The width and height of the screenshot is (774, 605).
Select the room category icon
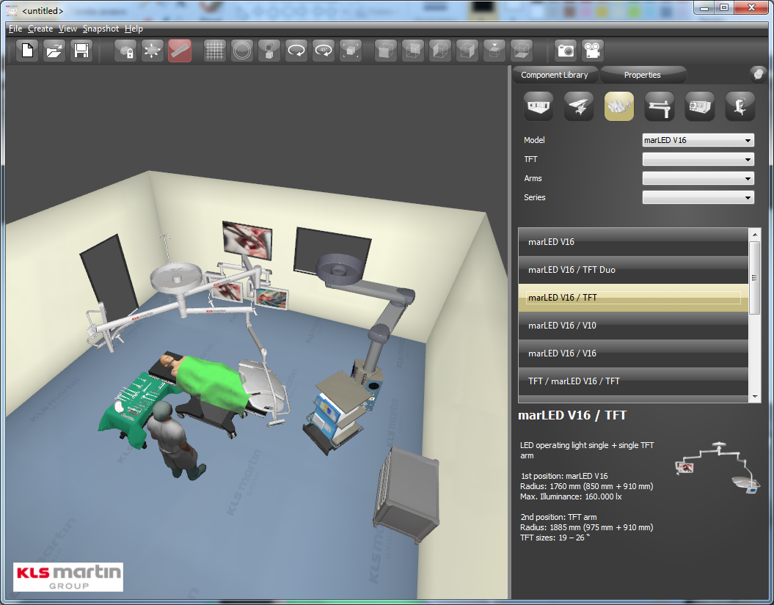(x=538, y=107)
